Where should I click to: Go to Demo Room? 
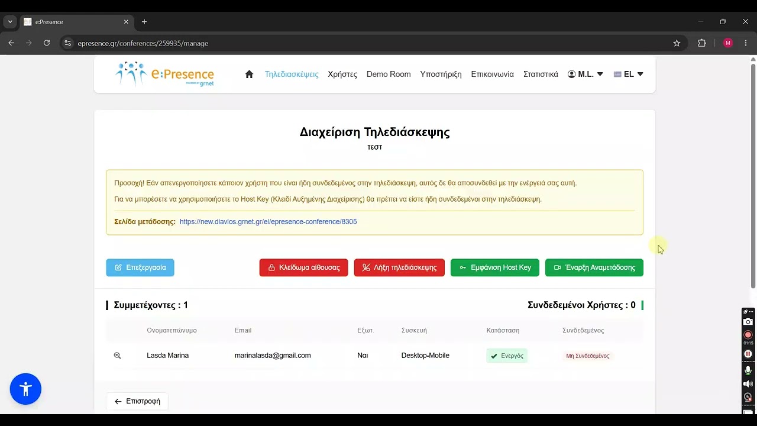coord(389,74)
